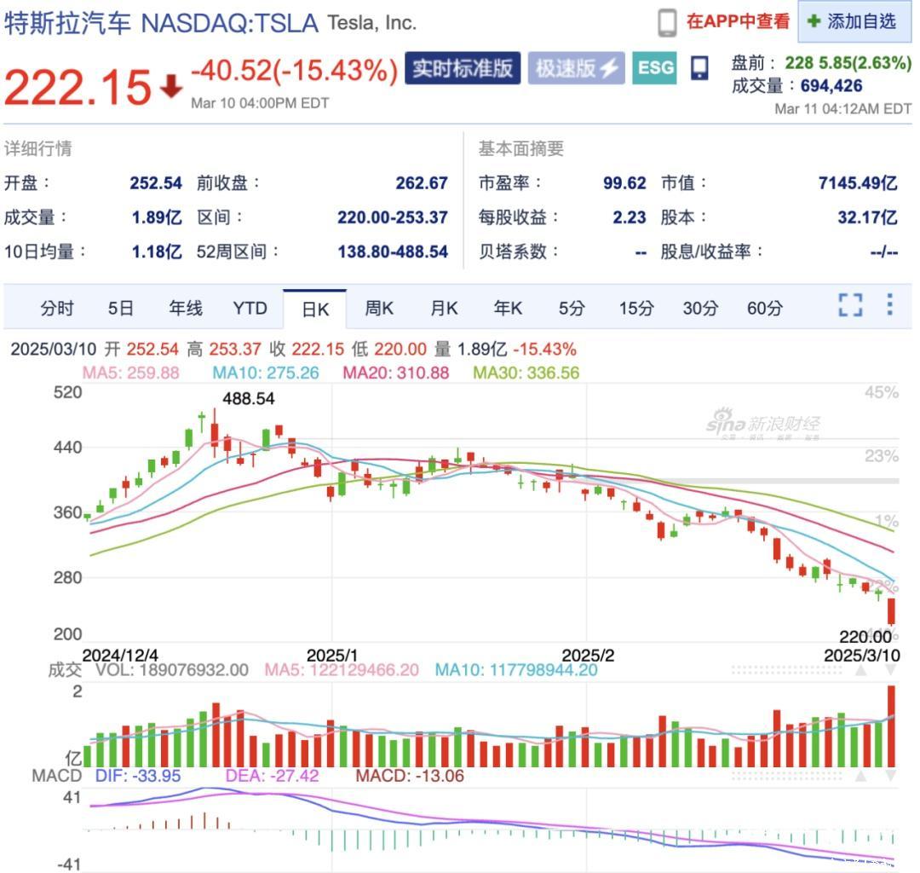This screenshot has height=873, width=920.
Task: Switch to 极速版 fast mode
Action: [x=566, y=69]
